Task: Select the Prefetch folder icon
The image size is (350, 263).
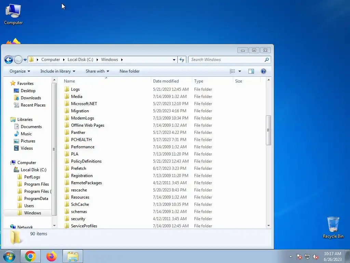Action: (x=67, y=168)
